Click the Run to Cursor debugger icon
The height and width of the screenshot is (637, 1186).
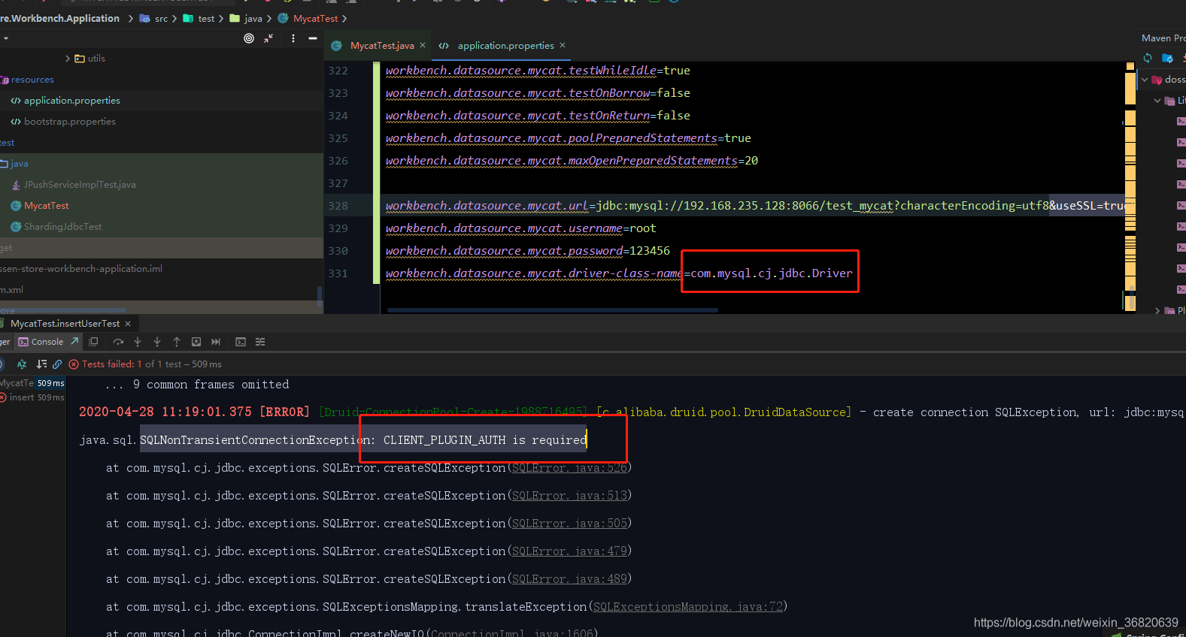click(216, 342)
